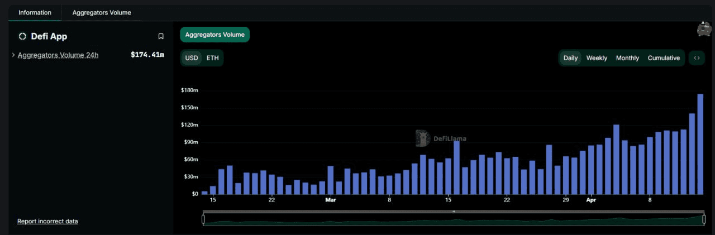Click the Aggregators Volume 24h label
The width and height of the screenshot is (715, 235).
coord(58,55)
